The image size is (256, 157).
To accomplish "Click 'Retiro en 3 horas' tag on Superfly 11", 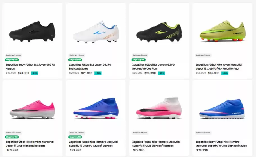I will (140, 133).
